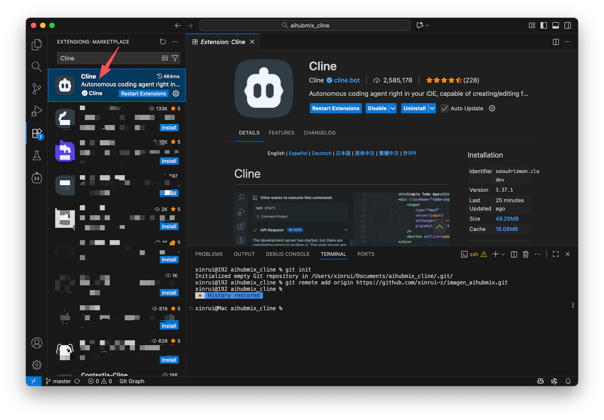Open the new terminal launch profile dropdown

click(x=503, y=254)
